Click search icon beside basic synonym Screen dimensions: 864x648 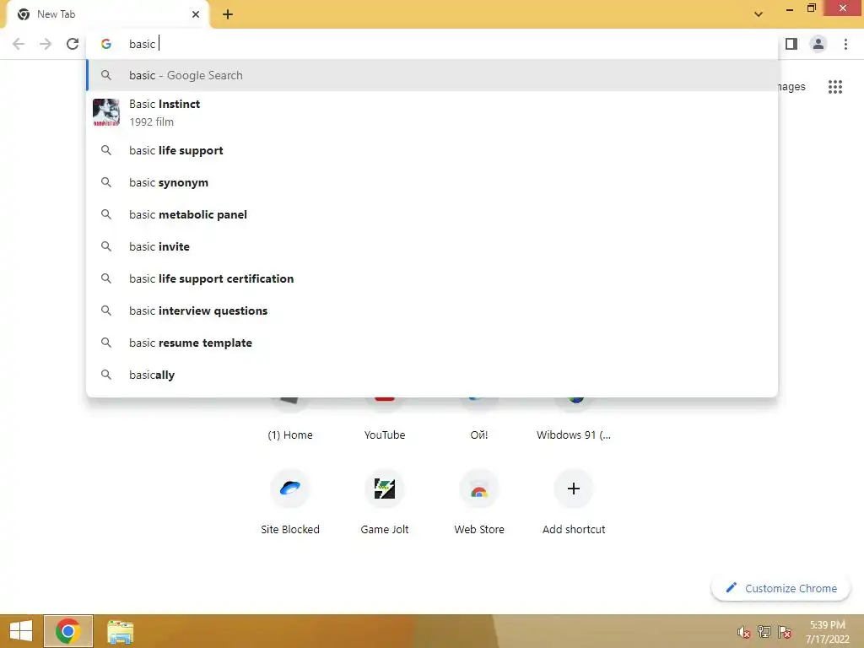coord(105,182)
